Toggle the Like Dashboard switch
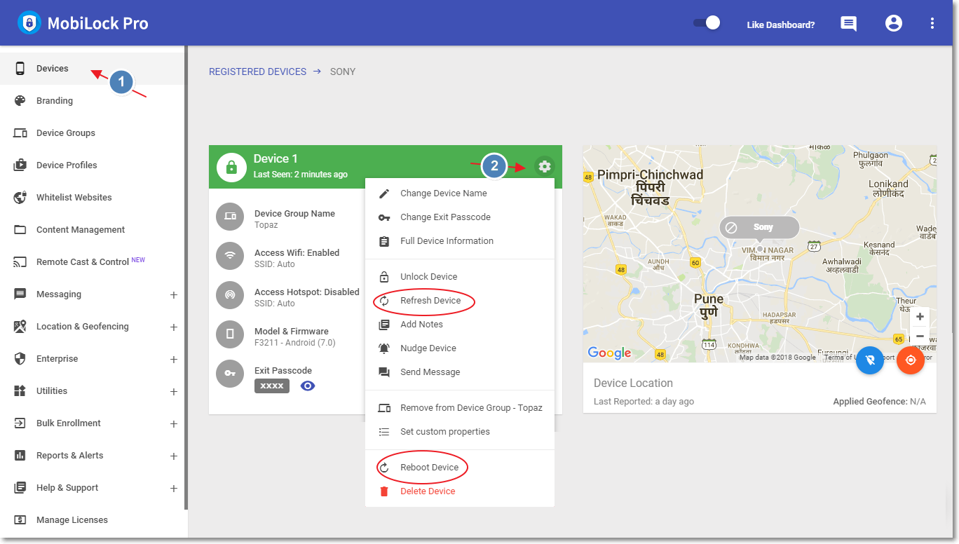 707,23
